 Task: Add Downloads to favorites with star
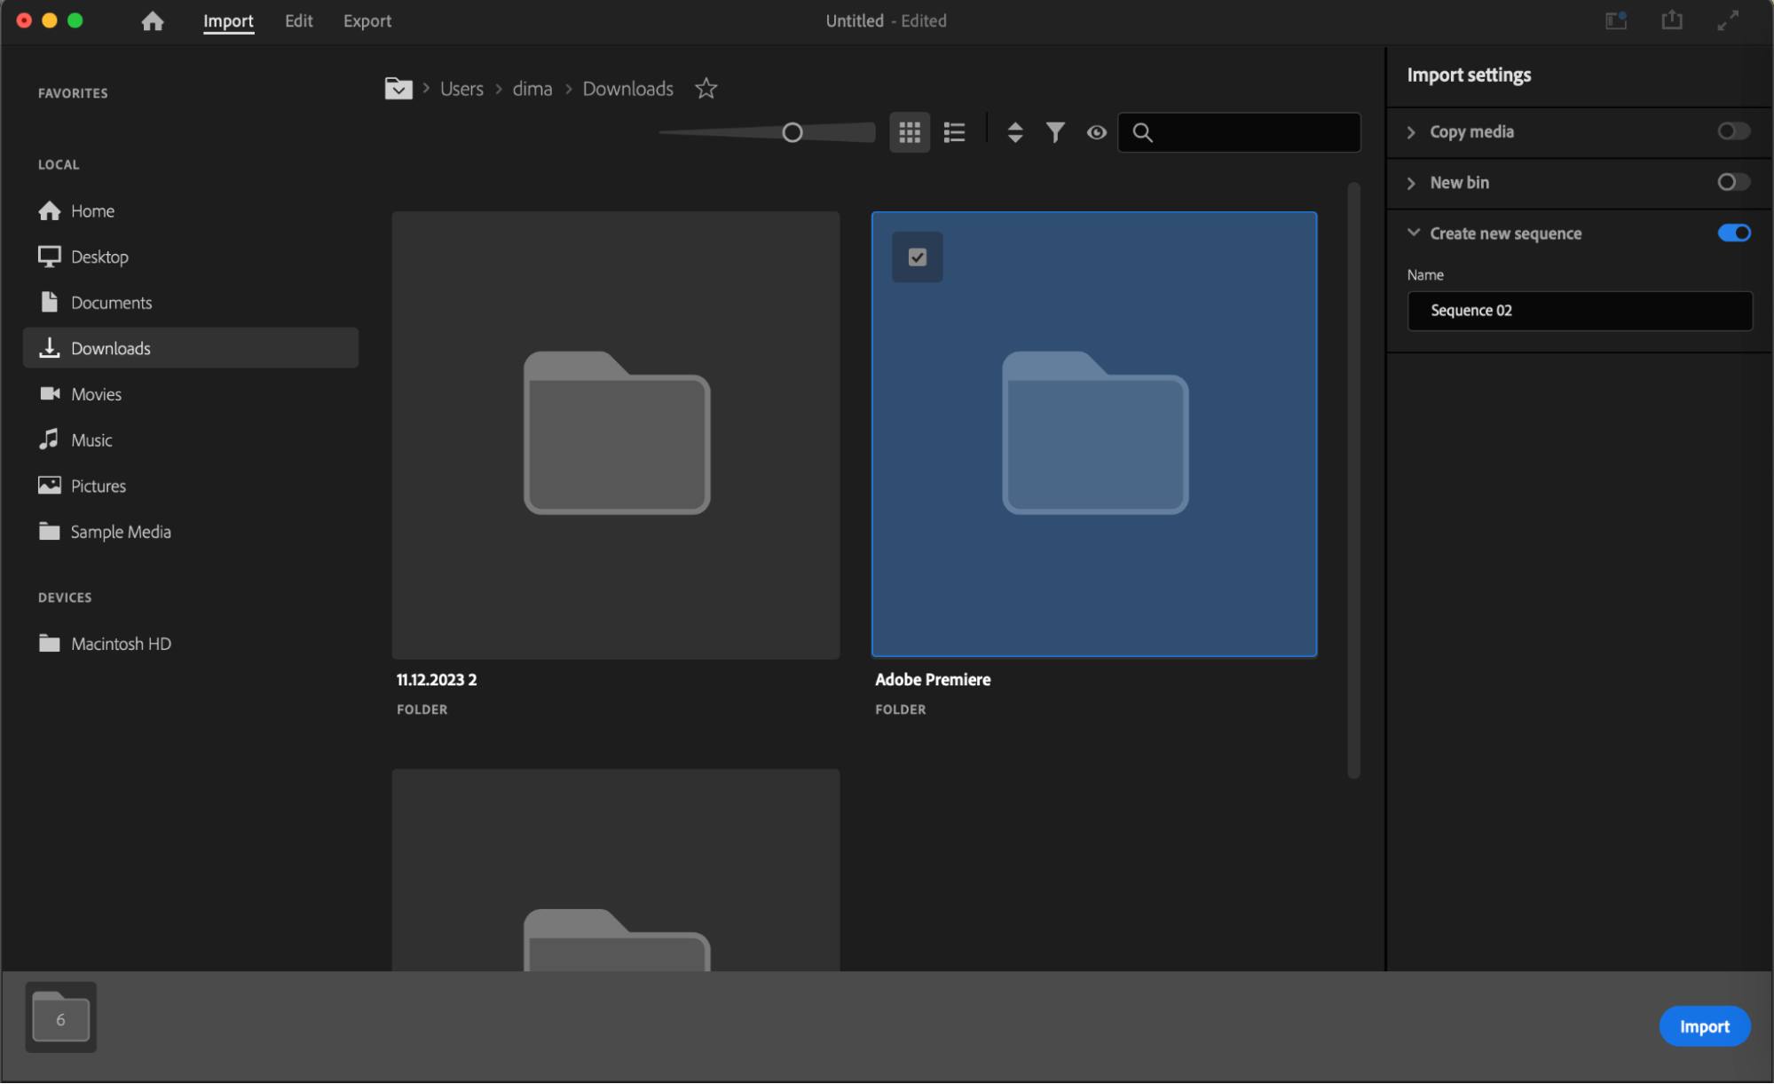pyautogui.click(x=706, y=89)
